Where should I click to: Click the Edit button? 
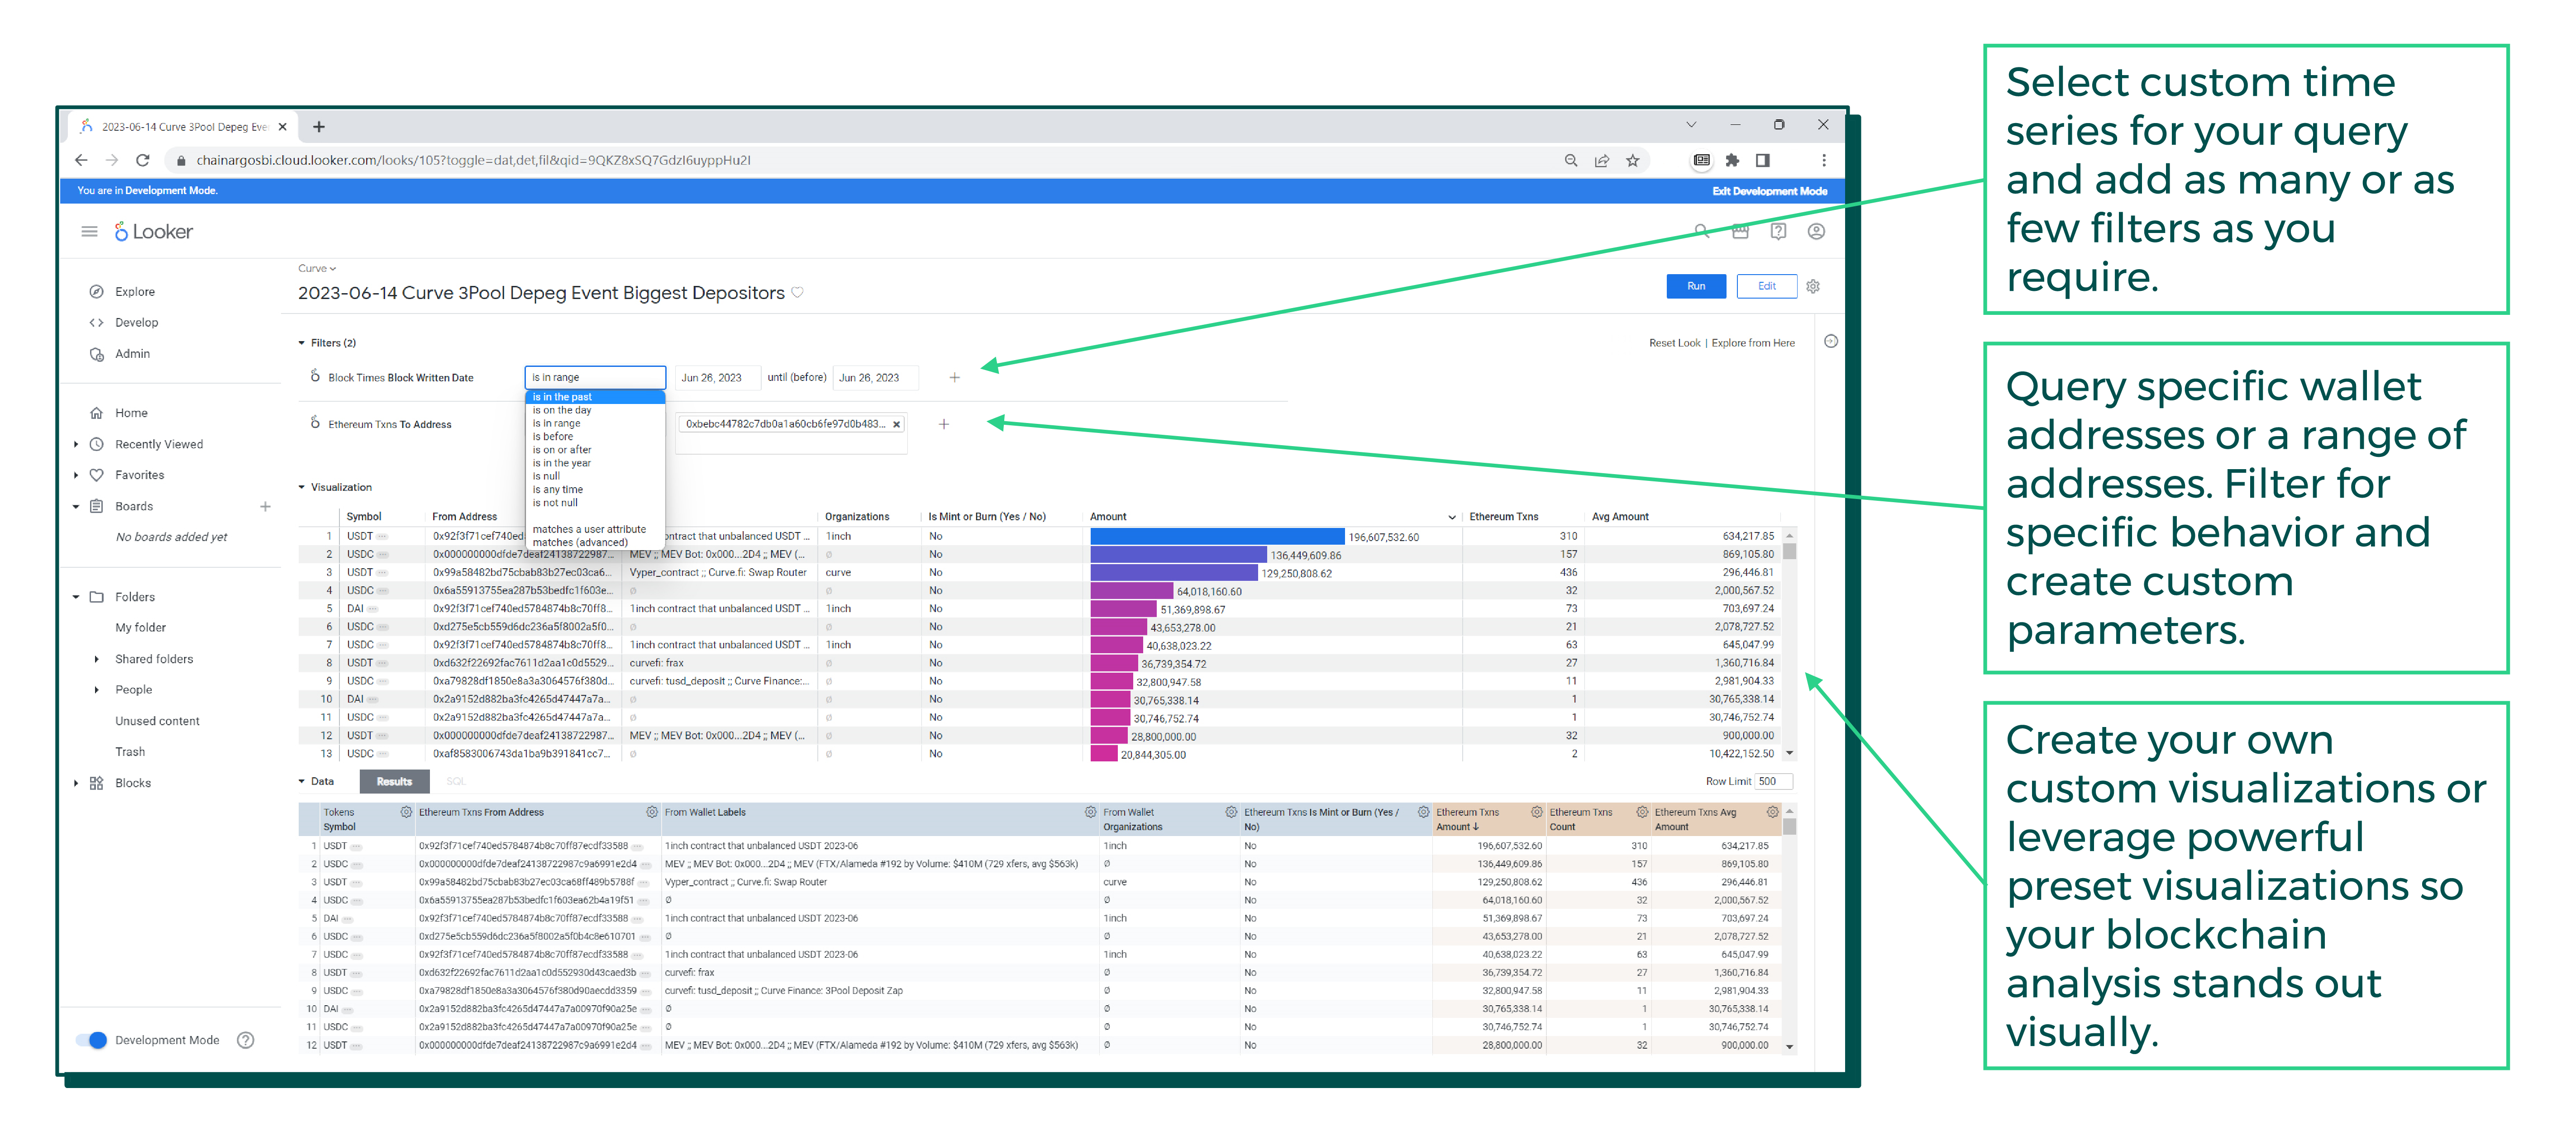point(1767,287)
